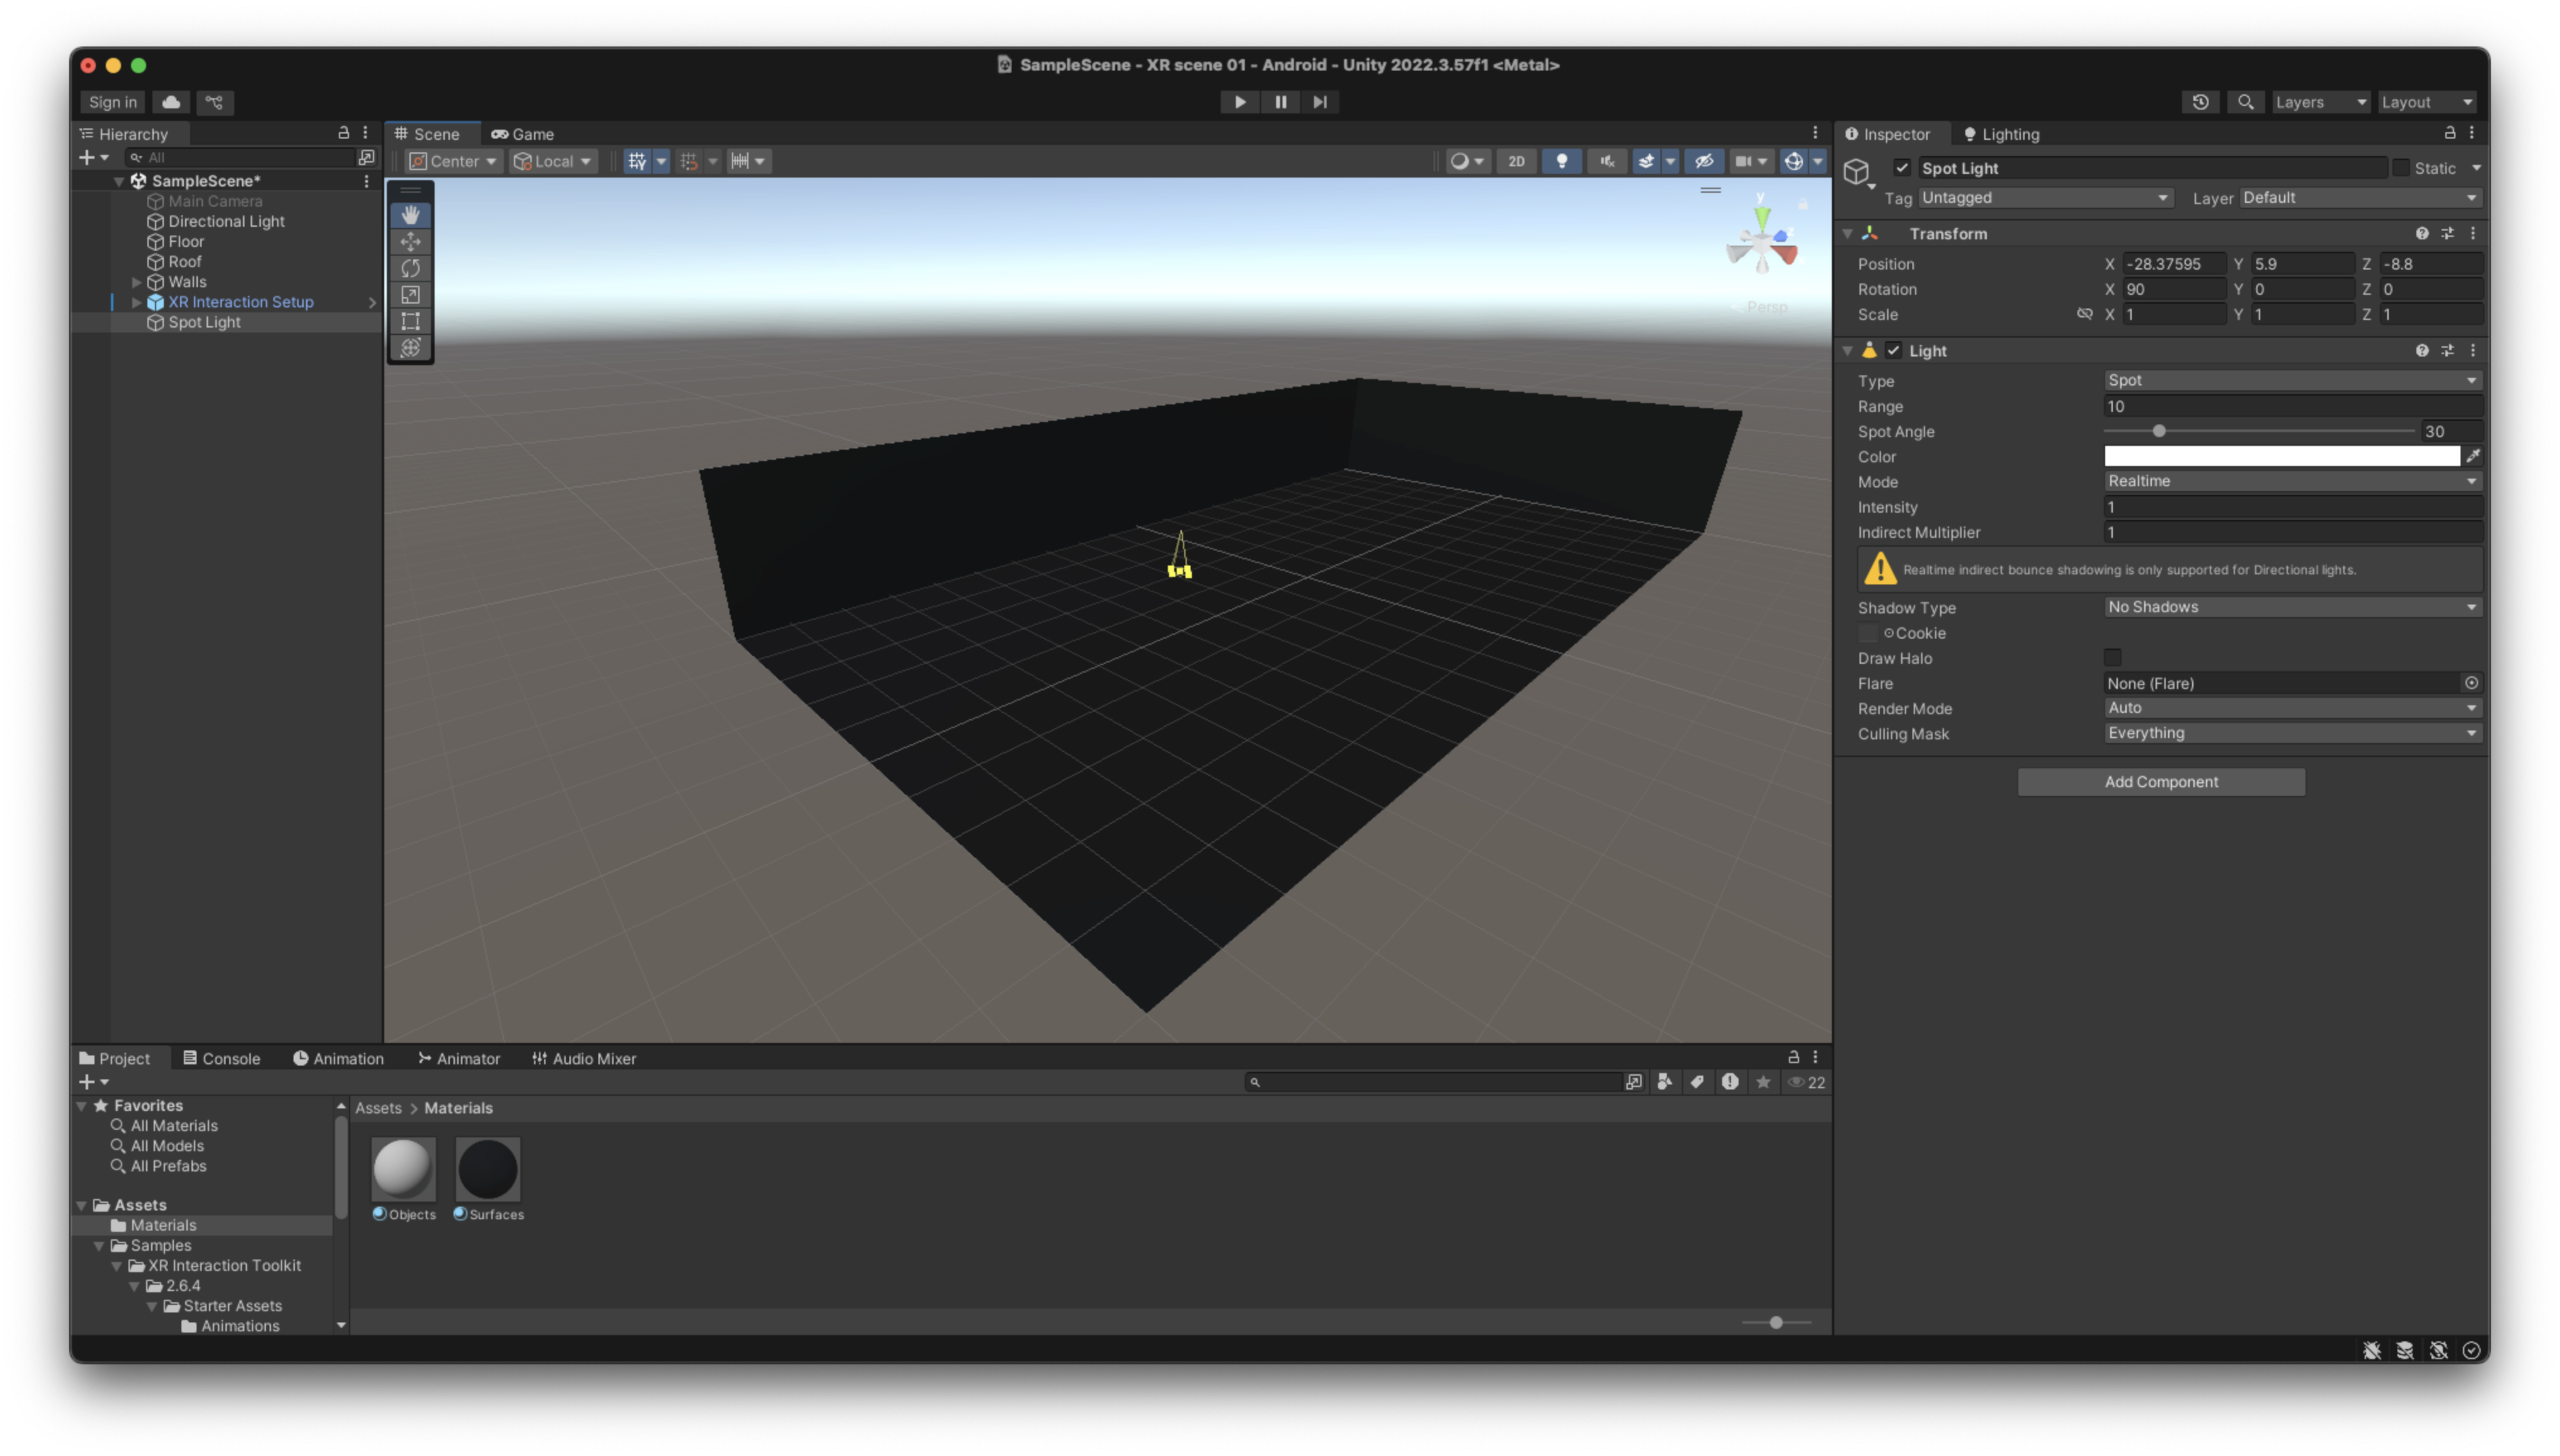
Task: Enable the Draw Halo checkbox
Action: click(2112, 658)
